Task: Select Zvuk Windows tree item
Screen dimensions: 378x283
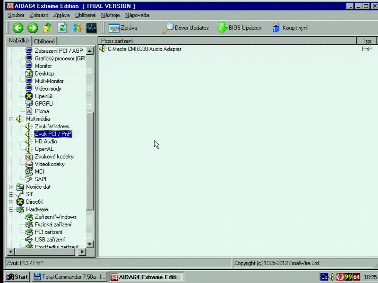Action: [52, 126]
